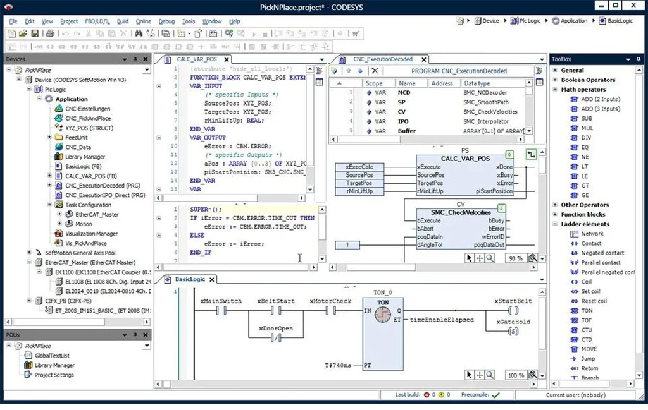
Task: Click the New file toolbar icon
Action: (x=11, y=33)
